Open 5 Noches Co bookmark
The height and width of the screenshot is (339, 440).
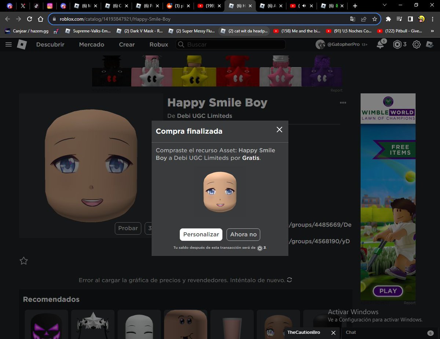(x=349, y=31)
